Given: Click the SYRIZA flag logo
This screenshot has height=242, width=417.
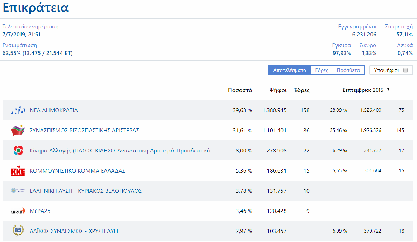Looking at the screenshot, I should point(18,130).
